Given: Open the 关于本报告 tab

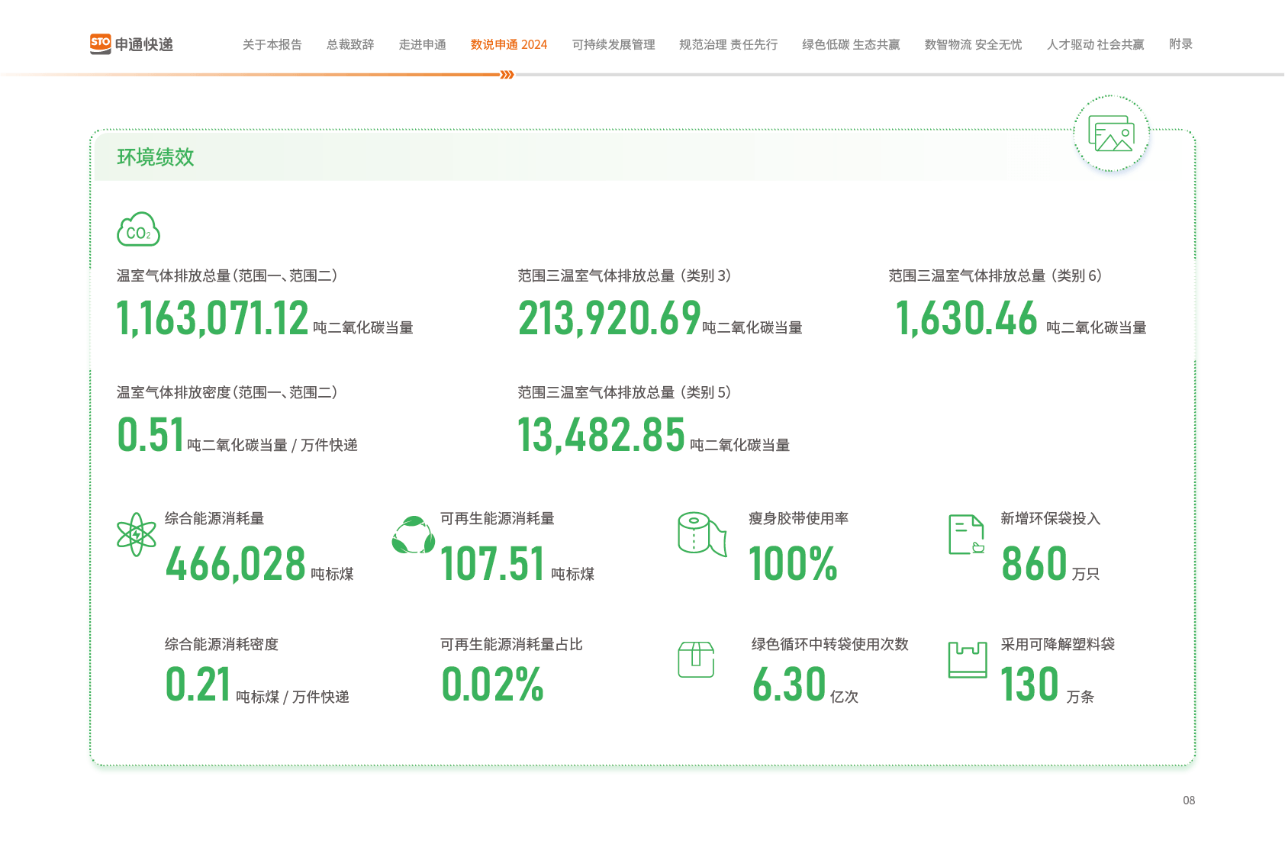Looking at the screenshot, I should tap(272, 44).
